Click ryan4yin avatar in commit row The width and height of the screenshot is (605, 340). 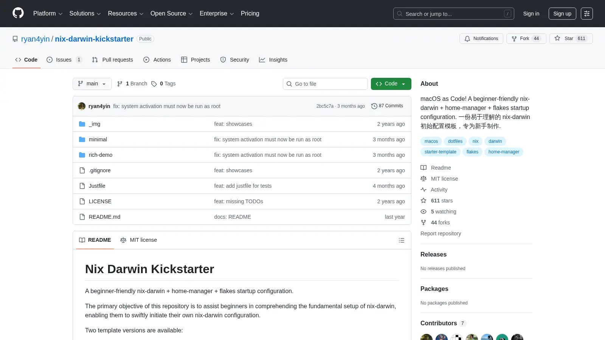(x=82, y=106)
